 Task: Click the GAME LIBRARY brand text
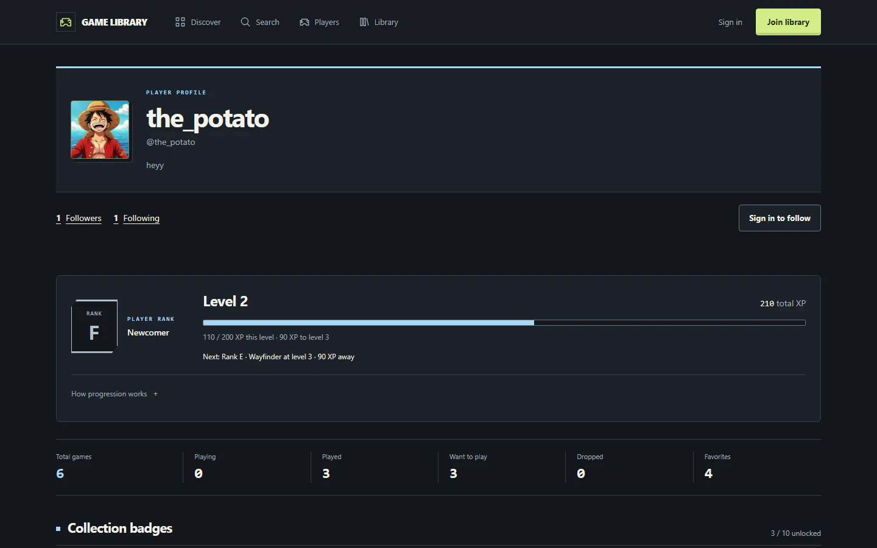click(114, 22)
